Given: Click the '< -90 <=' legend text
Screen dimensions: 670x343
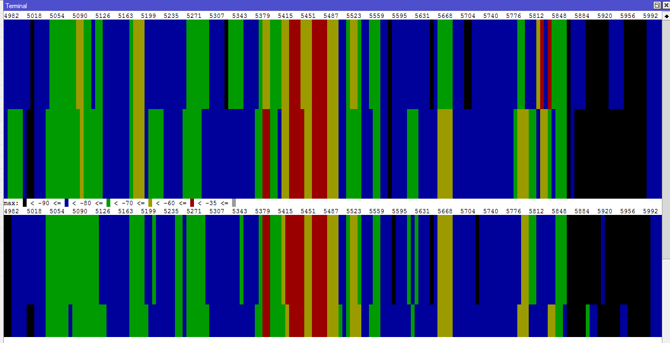Looking at the screenshot, I should (x=46, y=203).
